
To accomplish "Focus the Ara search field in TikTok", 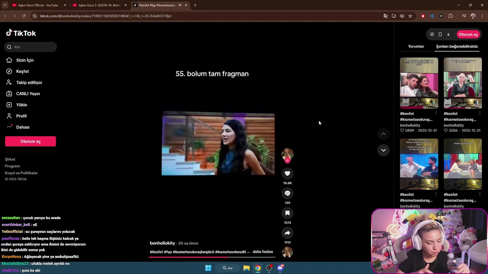I will [x=30, y=47].
